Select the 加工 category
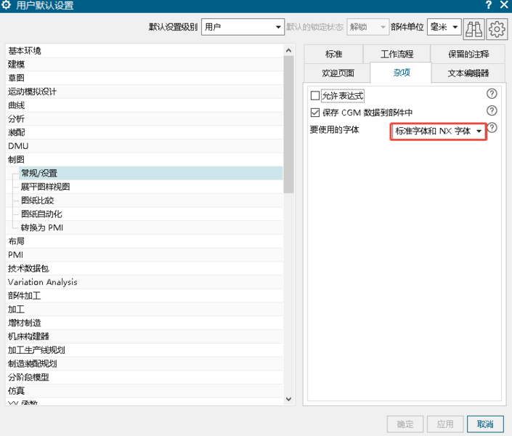This screenshot has width=512, height=436. (145, 310)
